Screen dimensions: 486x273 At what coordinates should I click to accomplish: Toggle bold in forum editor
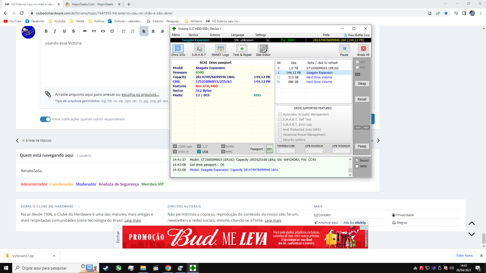click(46, 31)
